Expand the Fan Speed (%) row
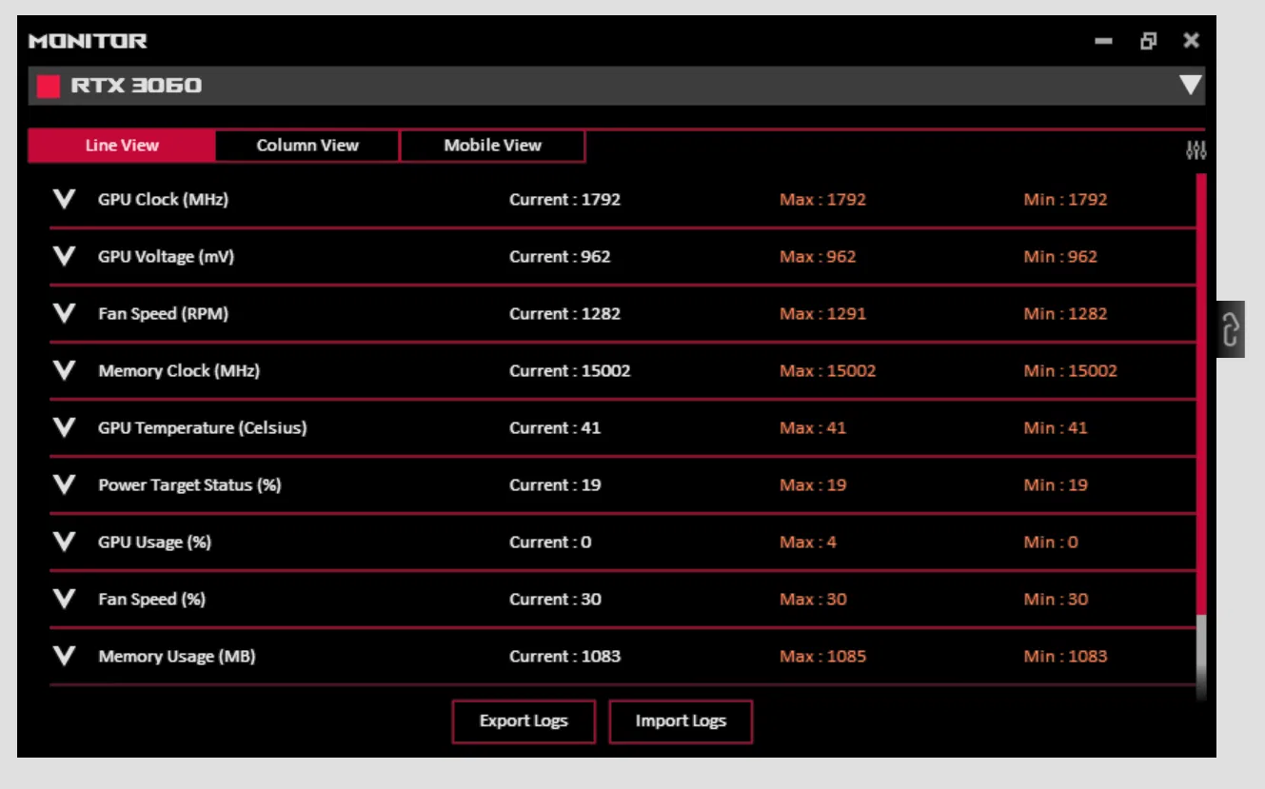Viewport: 1265px width, 789px height. (64, 599)
